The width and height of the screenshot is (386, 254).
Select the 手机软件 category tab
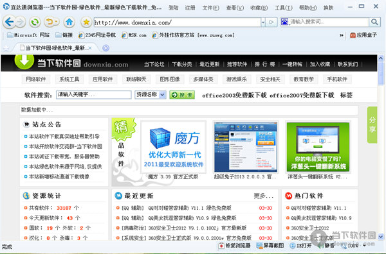337,79
